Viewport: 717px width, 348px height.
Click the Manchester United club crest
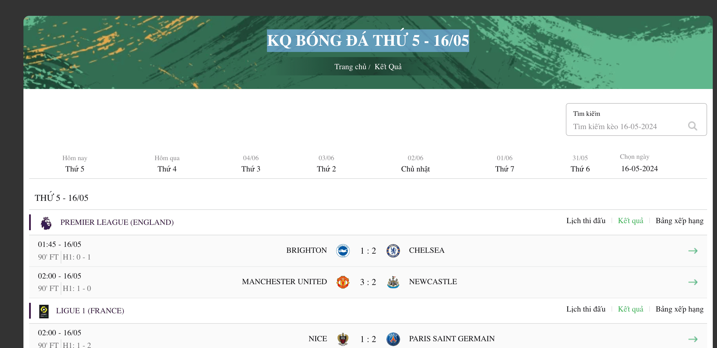[343, 282]
